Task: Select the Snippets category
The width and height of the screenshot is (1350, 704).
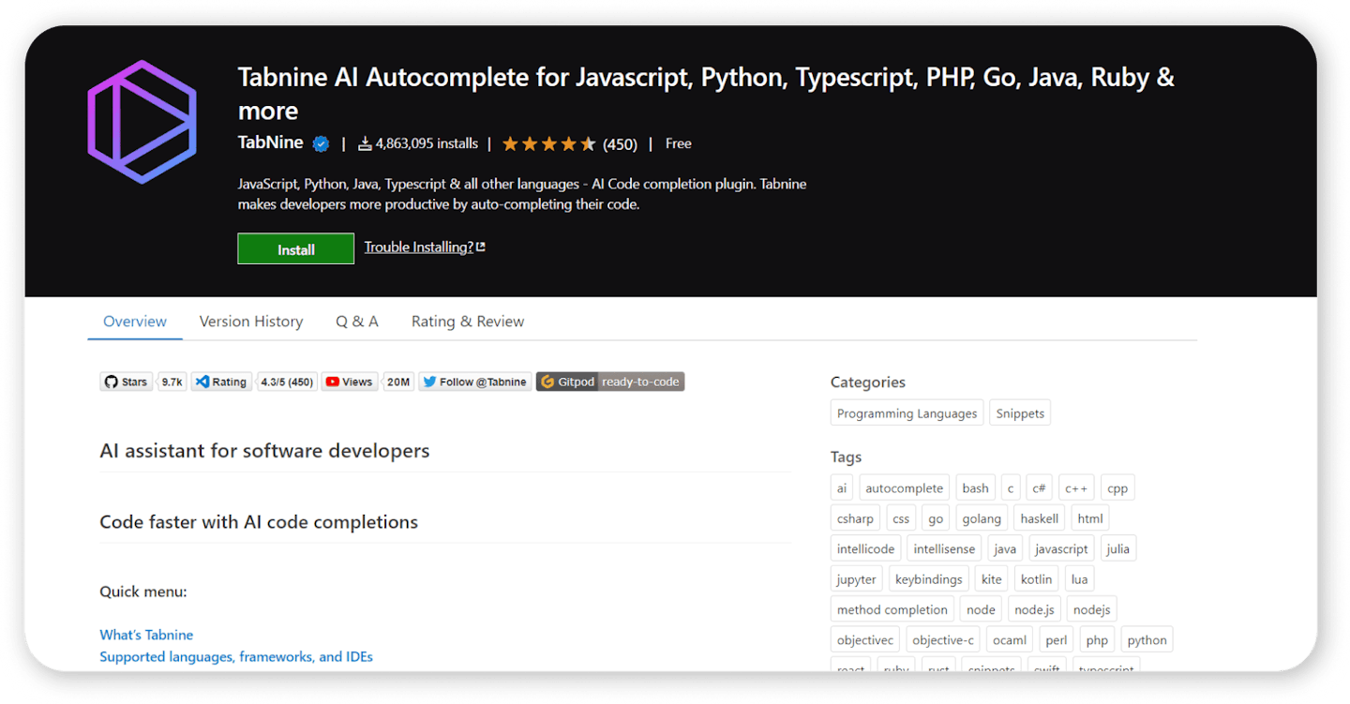Action: (x=1020, y=413)
